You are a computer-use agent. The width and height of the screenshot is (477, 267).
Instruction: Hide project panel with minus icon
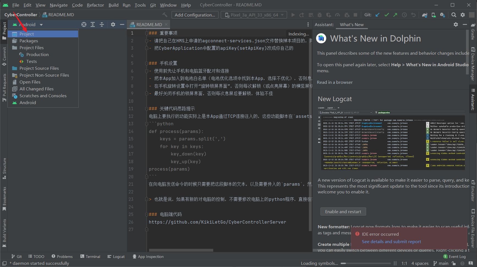(122, 24)
